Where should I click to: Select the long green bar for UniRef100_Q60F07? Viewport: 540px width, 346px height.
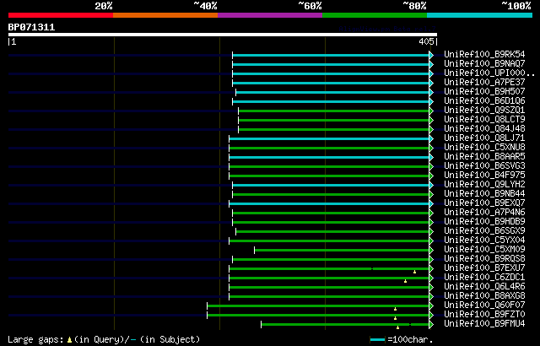tap(318, 306)
